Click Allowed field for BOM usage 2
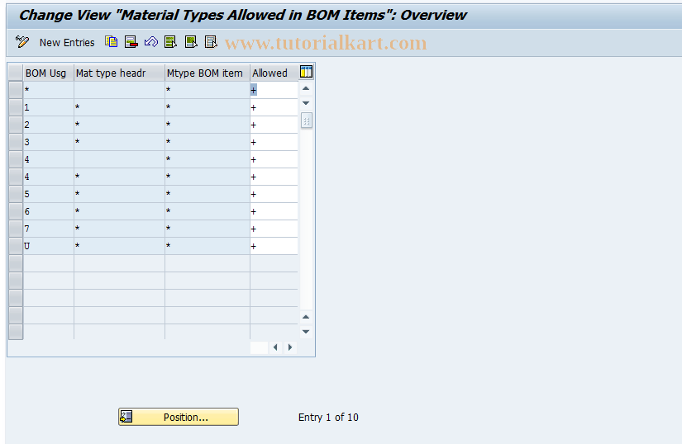The height and width of the screenshot is (444, 682). [274, 125]
